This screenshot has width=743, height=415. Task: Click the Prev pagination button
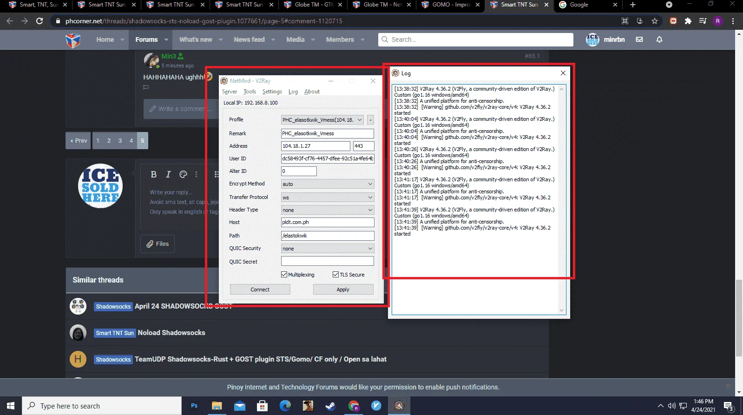pos(79,141)
